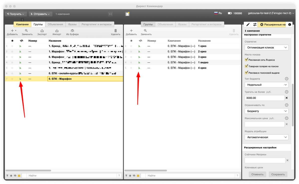Click the help icon next to Максимальная цена
The image size is (299, 184).
coord(287,118)
